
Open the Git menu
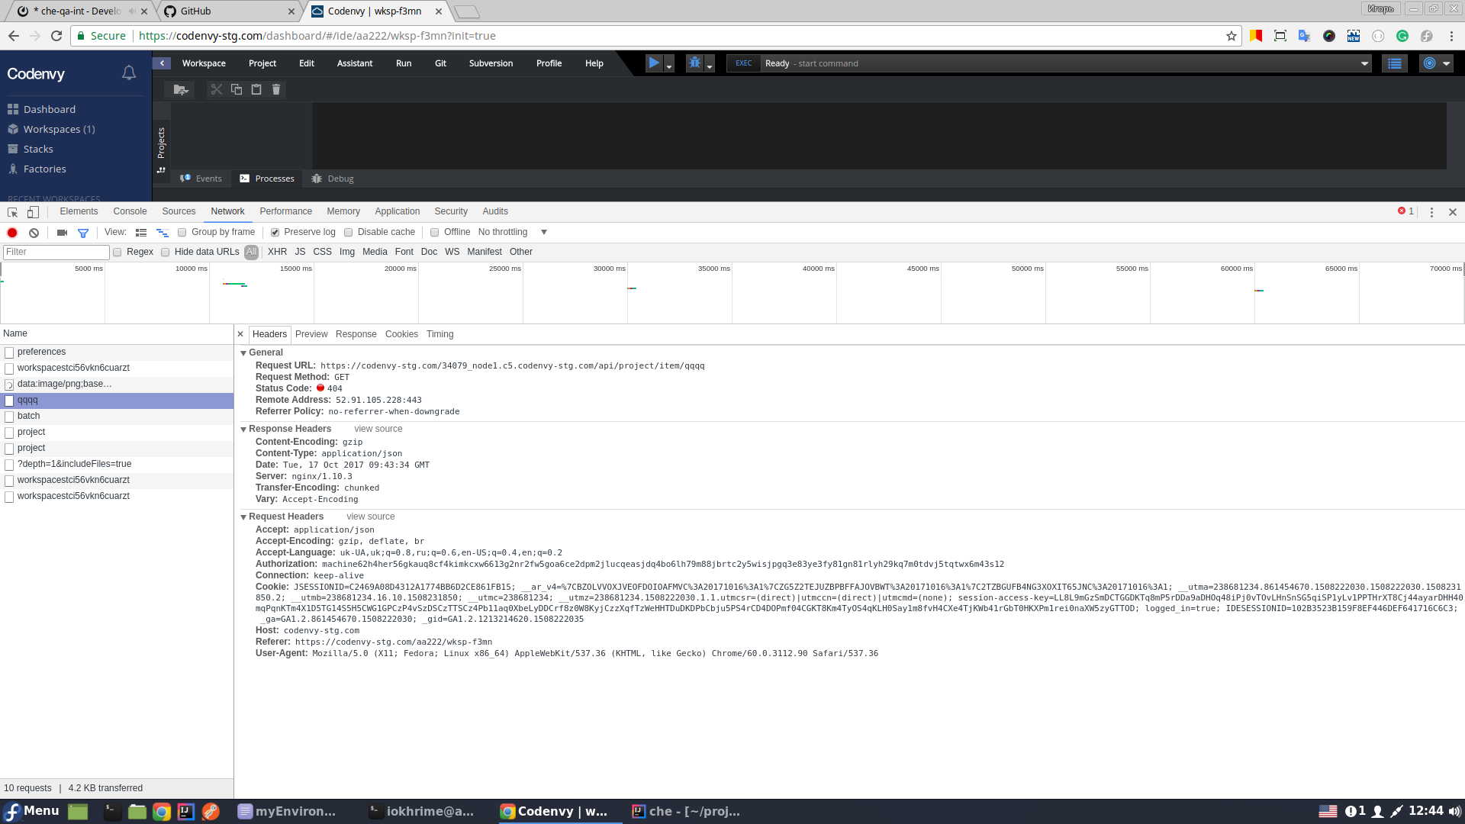(x=440, y=63)
